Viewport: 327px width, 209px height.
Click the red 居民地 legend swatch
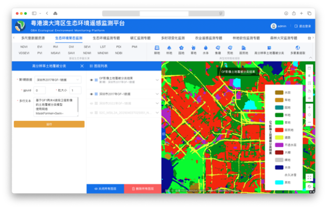point(279,130)
